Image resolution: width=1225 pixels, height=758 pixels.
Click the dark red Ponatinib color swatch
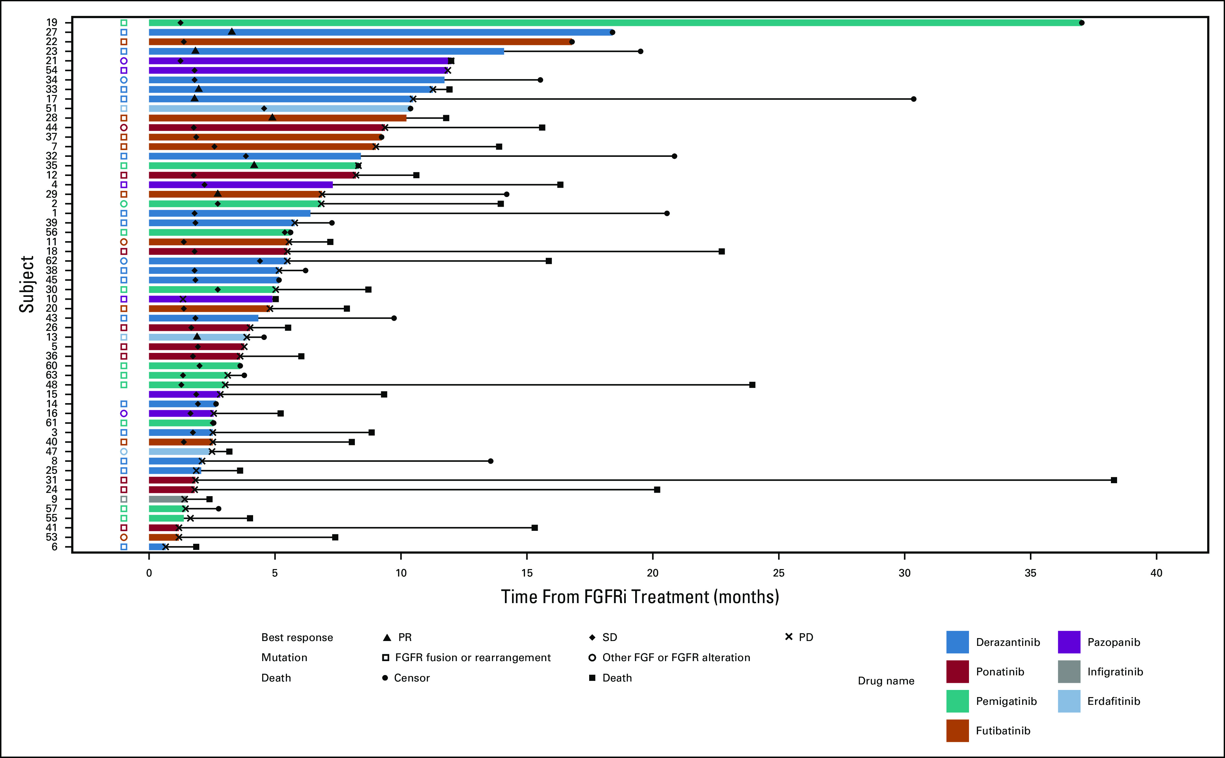pos(957,672)
